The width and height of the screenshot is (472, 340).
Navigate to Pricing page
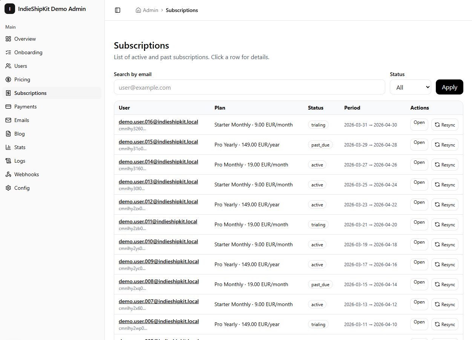[x=52, y=79]
